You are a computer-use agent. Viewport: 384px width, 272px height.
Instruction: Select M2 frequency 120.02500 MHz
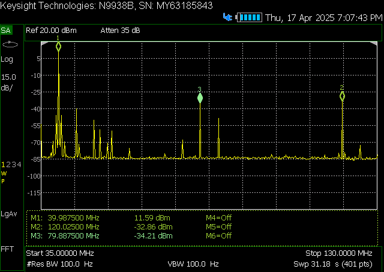coord(73,226)
